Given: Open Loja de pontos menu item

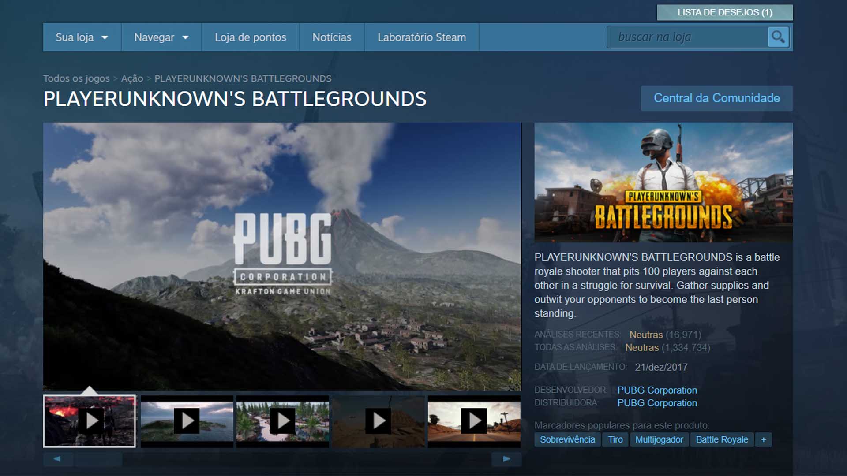Looking at the screenshot, I should (x=250, y=37).
